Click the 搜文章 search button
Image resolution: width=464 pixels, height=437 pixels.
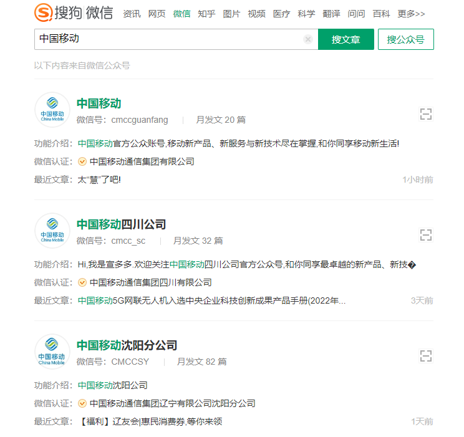346,39
